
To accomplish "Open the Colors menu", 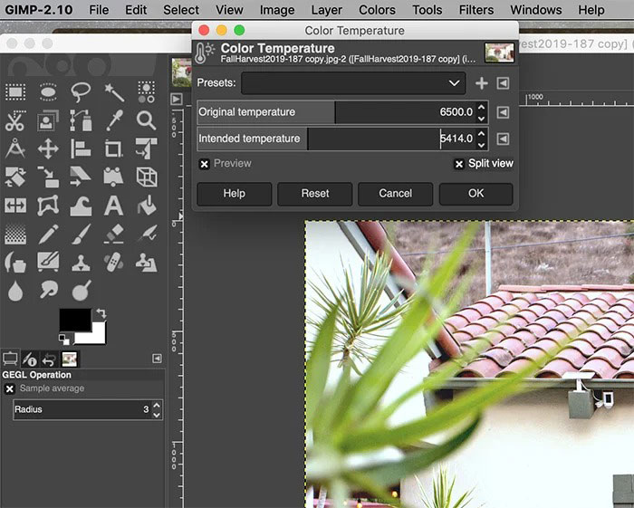I will click(x=377, y=10).
